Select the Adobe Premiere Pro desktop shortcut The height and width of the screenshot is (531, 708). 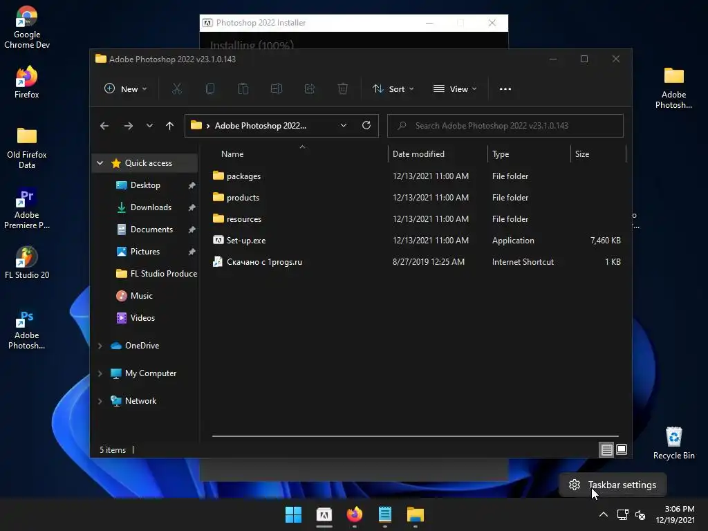(x=27, y=209)
